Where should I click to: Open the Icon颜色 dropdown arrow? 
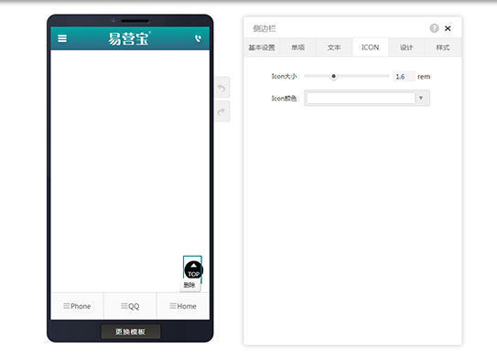[421, 98]
